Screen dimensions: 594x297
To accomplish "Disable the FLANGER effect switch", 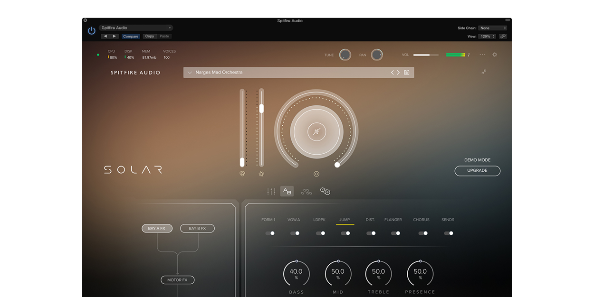I will coord(395,233).
